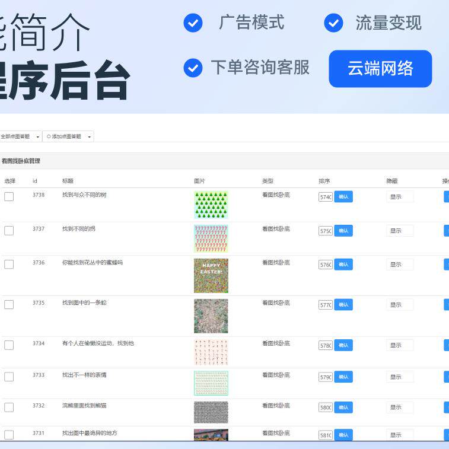This screenshot has width=449, height=449.
Task: Select the title 找到与众不同的树
Action: pyautogui.click(x=84, y=195)
